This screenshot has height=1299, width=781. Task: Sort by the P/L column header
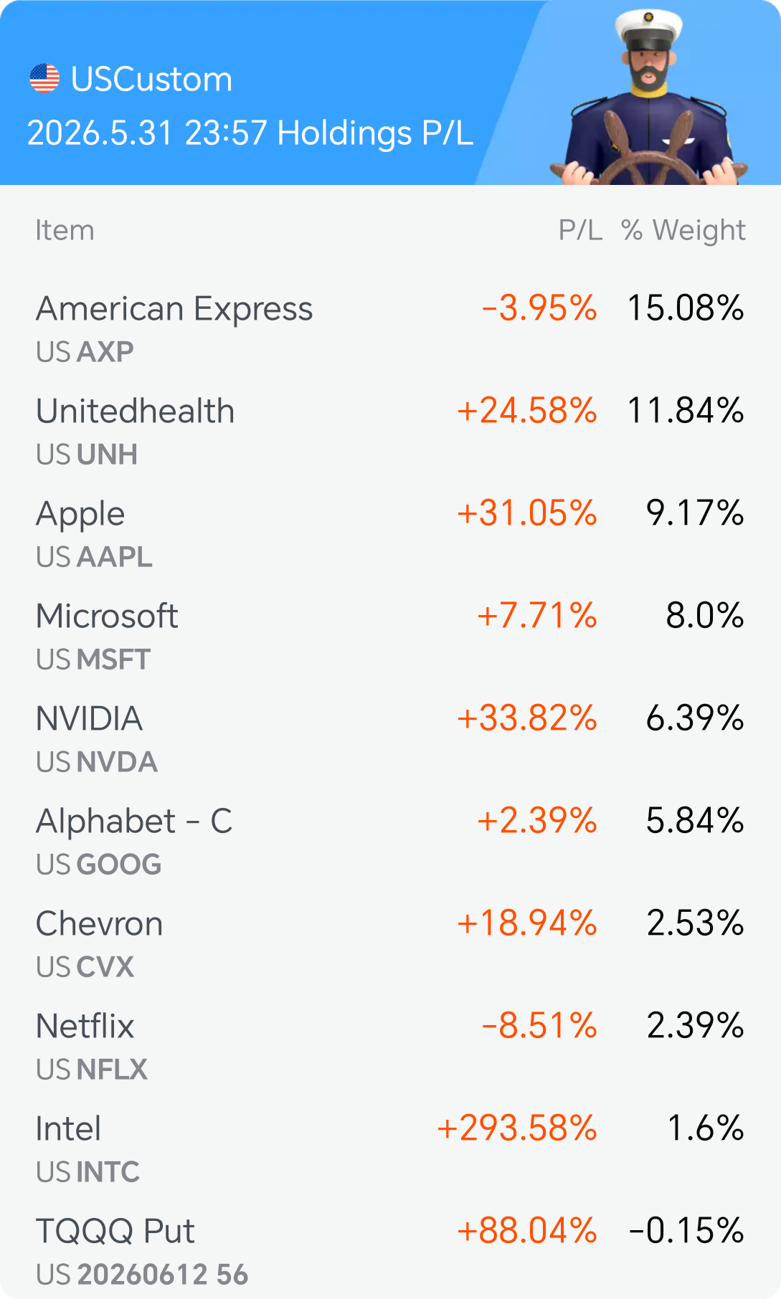[x=580, y=231]
